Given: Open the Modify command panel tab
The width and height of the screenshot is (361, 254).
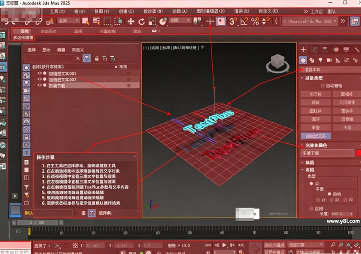Looking at the screenshot, I should (314, 49).
